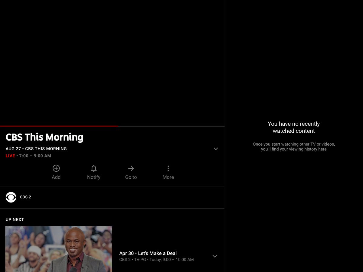Open the Go to arrow
This screenshot has width=363, height=272.
click(x=131, y=172)
